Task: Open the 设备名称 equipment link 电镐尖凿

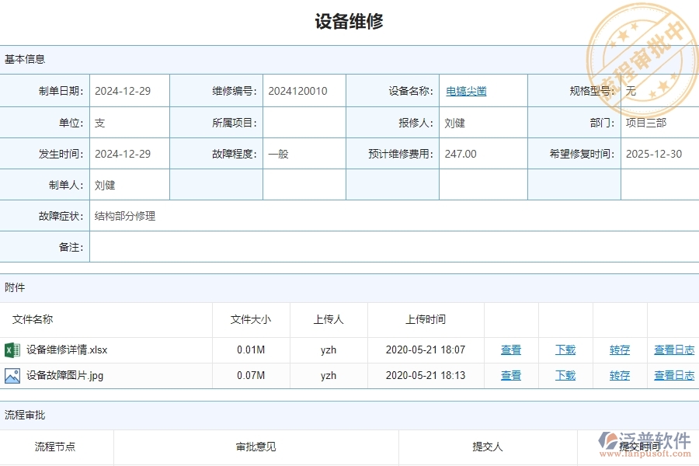Action: pyautogui.click(x=467, y=91)
